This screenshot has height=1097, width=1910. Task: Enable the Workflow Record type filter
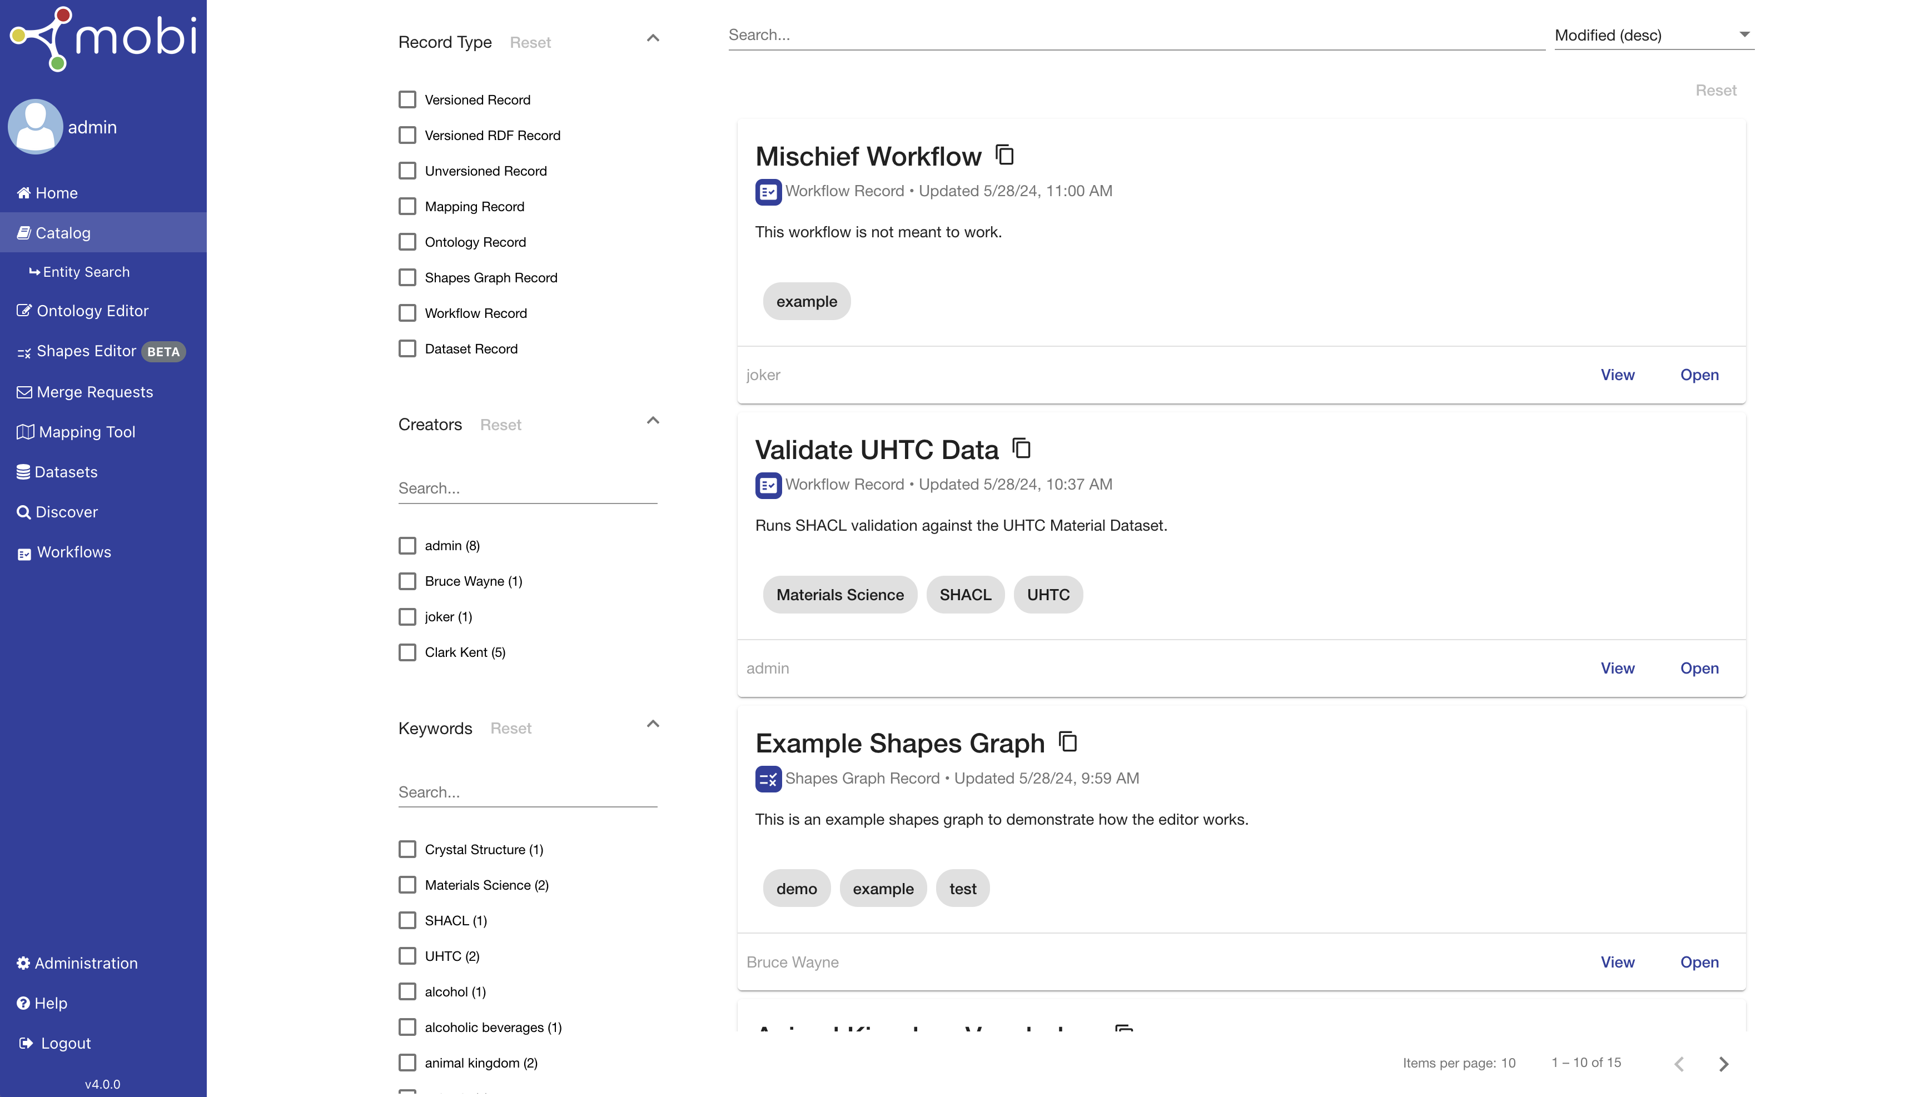(x=407, y=312)
